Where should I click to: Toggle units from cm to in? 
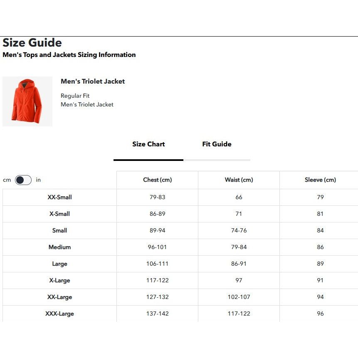coord(23,180)
